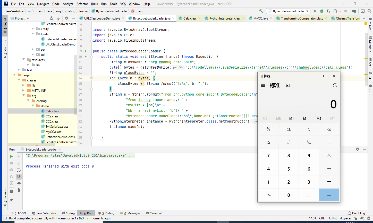Image resolution: width=373 pixels, height=223 pixels.
Task: Select EvilSerialize.class in project tree
Action: [x=57, y=126]
